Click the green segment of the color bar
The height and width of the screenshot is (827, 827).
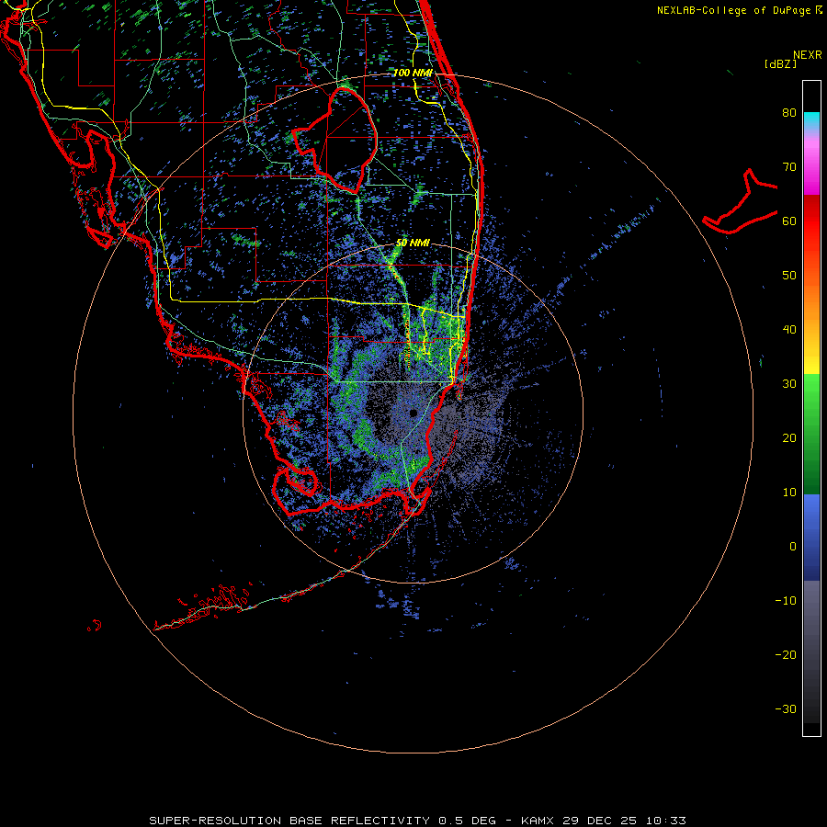point(811,434)
